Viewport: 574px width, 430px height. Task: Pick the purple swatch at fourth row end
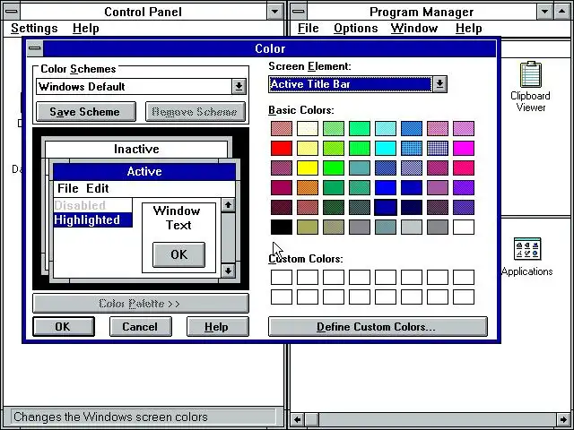[x=464, y=187]
